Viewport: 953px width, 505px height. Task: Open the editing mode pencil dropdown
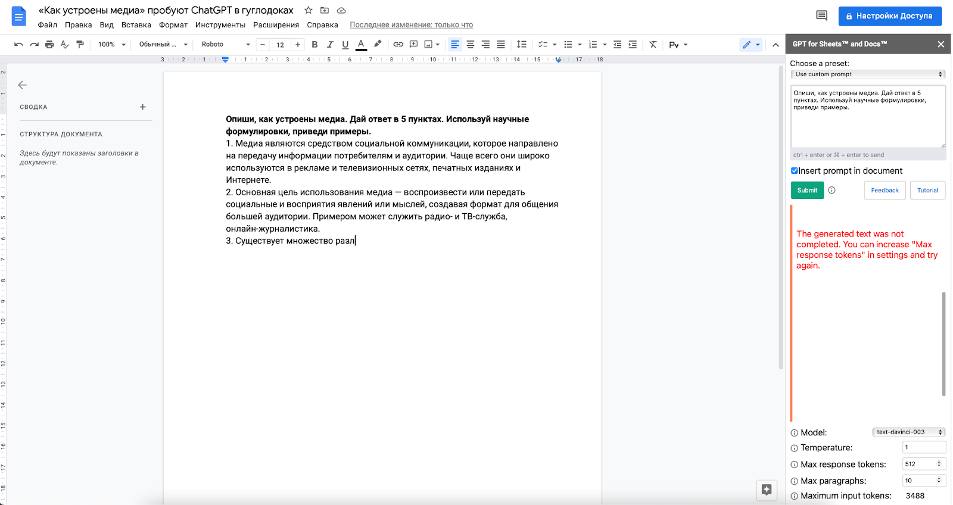751,45
